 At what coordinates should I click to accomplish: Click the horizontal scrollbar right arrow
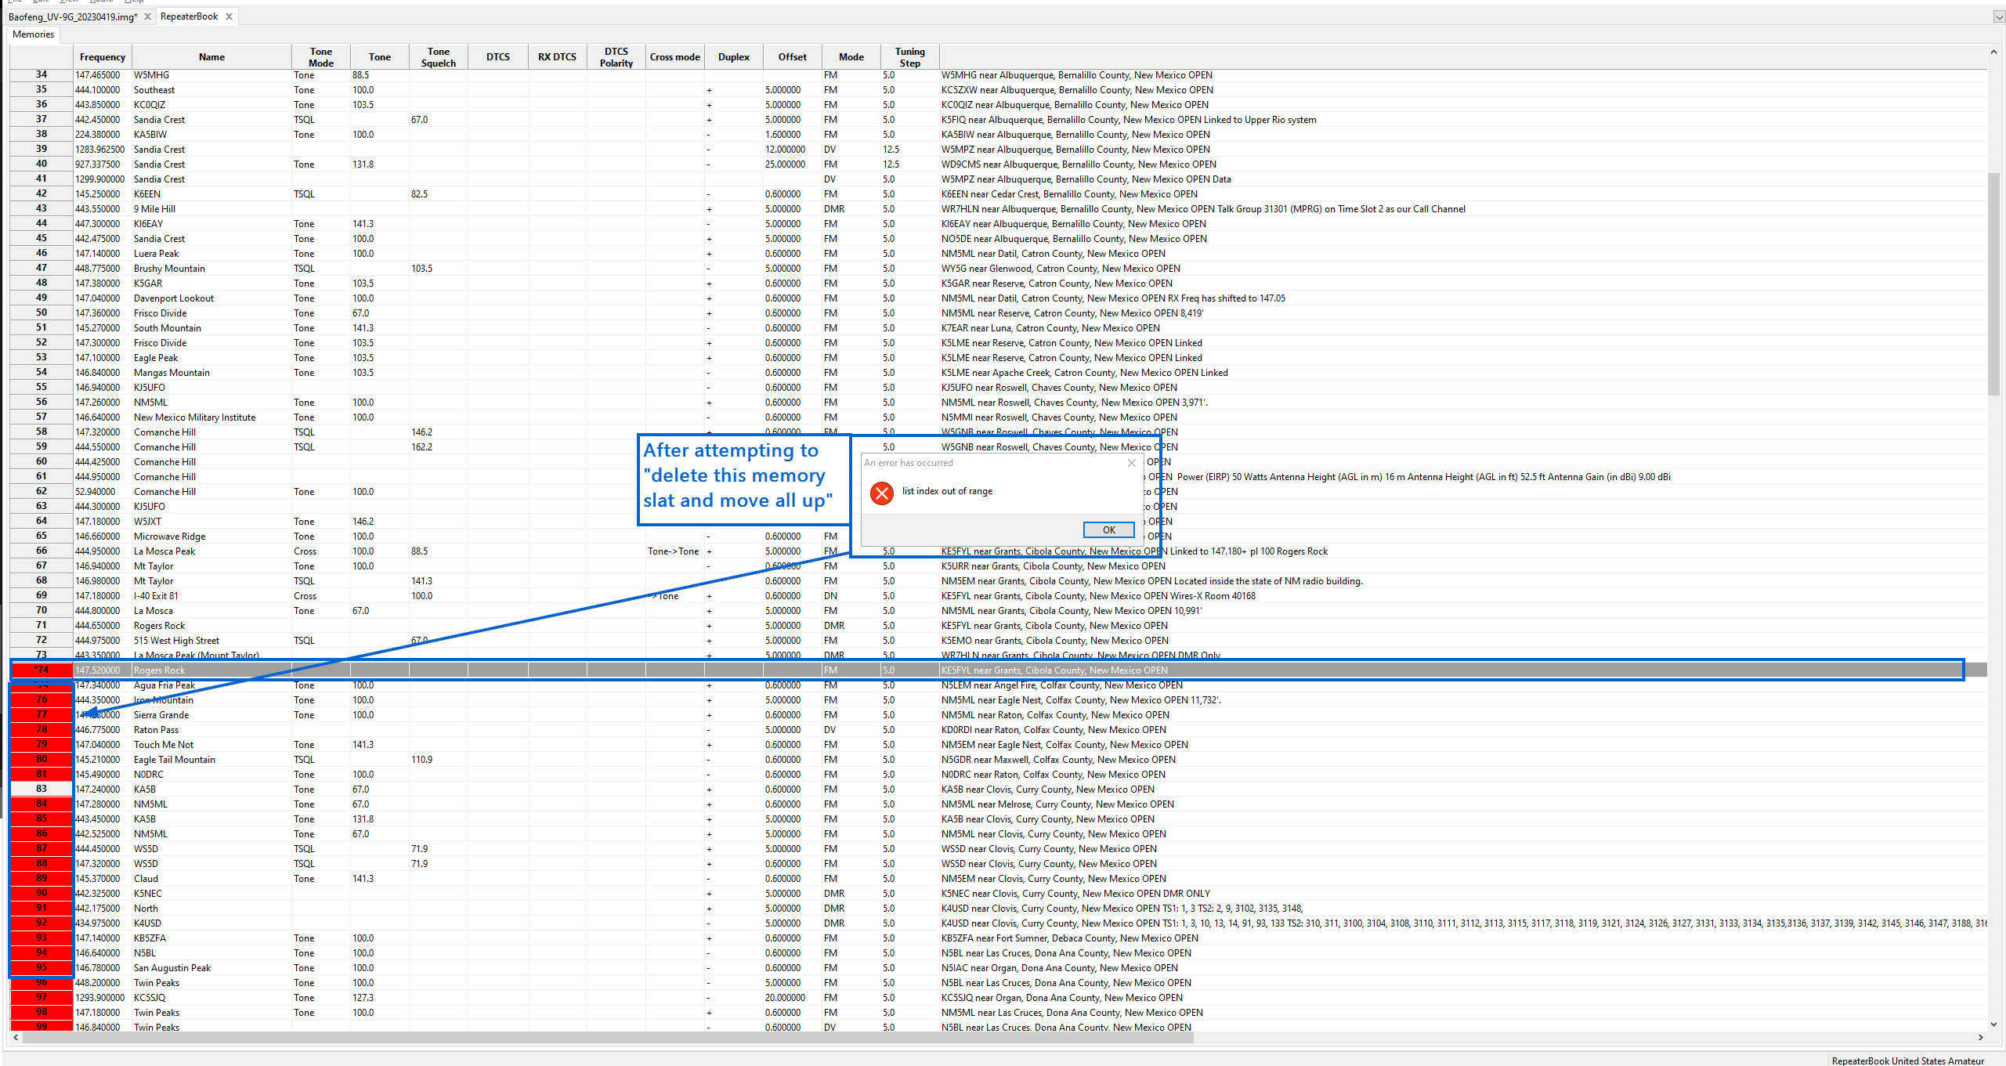coord(1981,1038)
